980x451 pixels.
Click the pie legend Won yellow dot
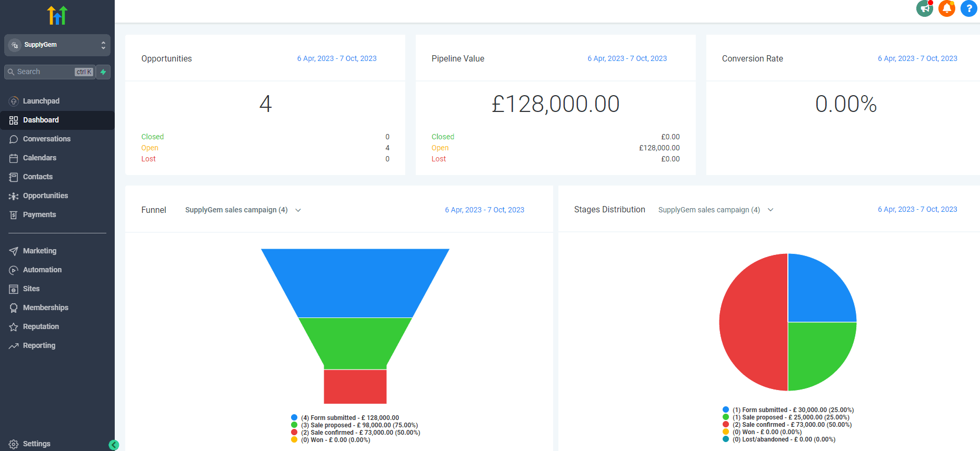726,432
